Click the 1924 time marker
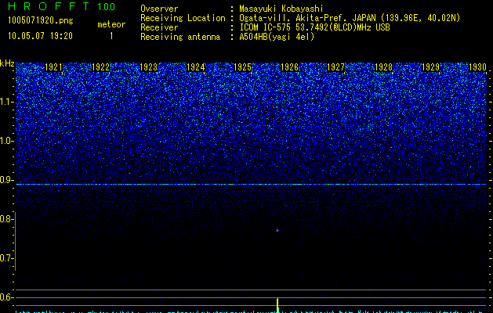This screenshot has width=493, height=313. 196,67
